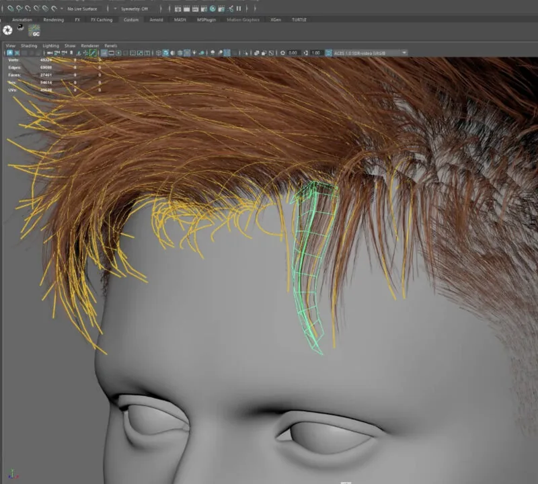Open the FX shelf tab
Image resolution: width=538 pixels, height=484 pixels.
77,20
